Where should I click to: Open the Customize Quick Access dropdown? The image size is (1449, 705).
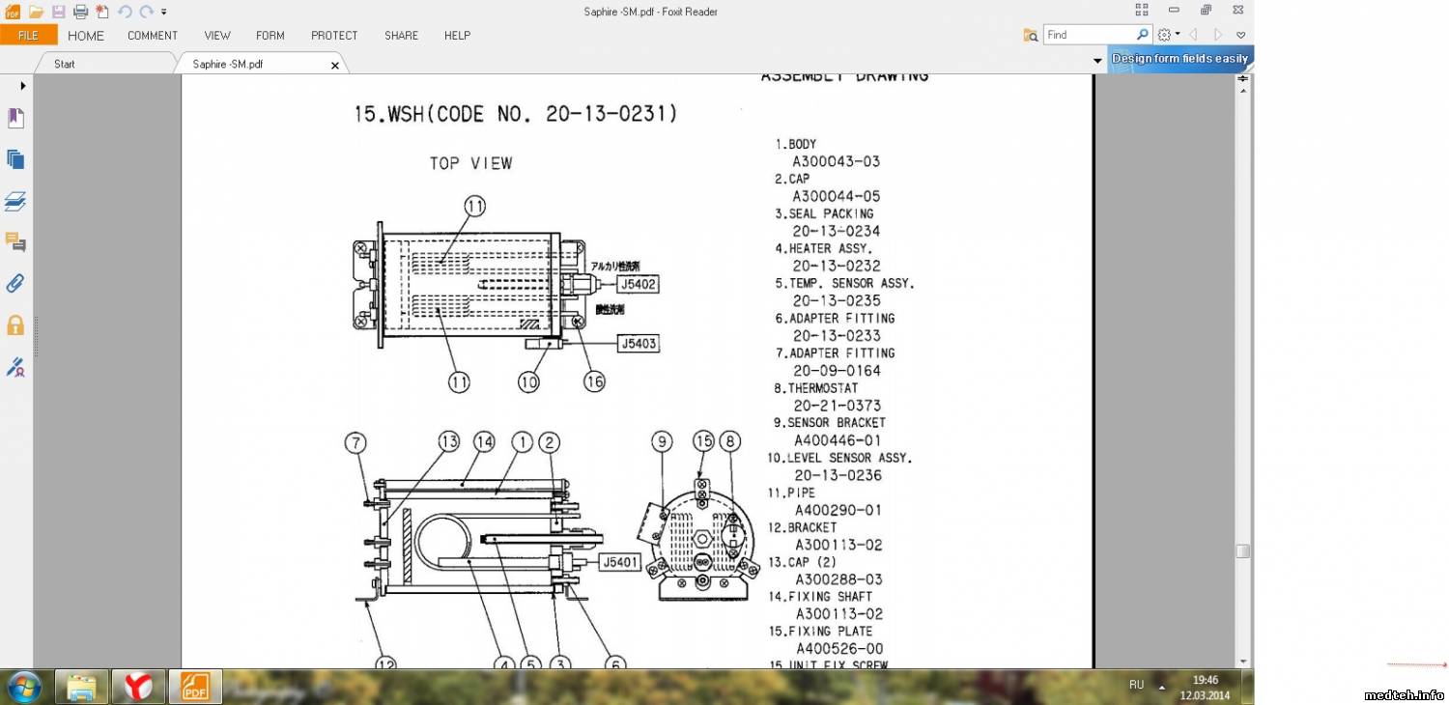pyautogui.click(x=164, y=13)
